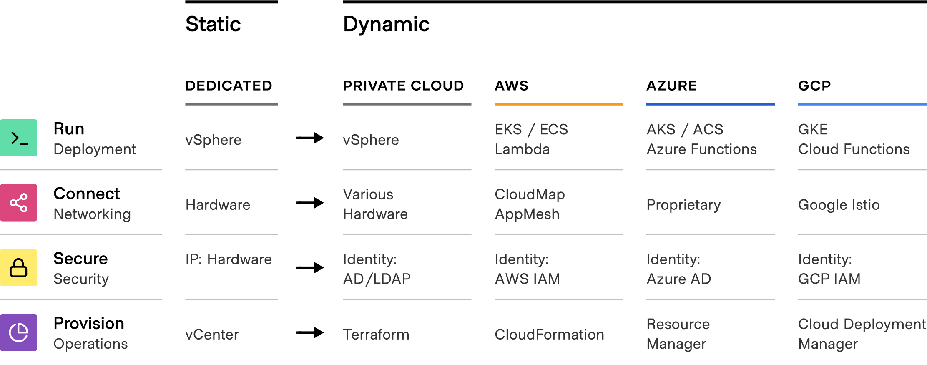Click the Terraform entry

[376, 335]
